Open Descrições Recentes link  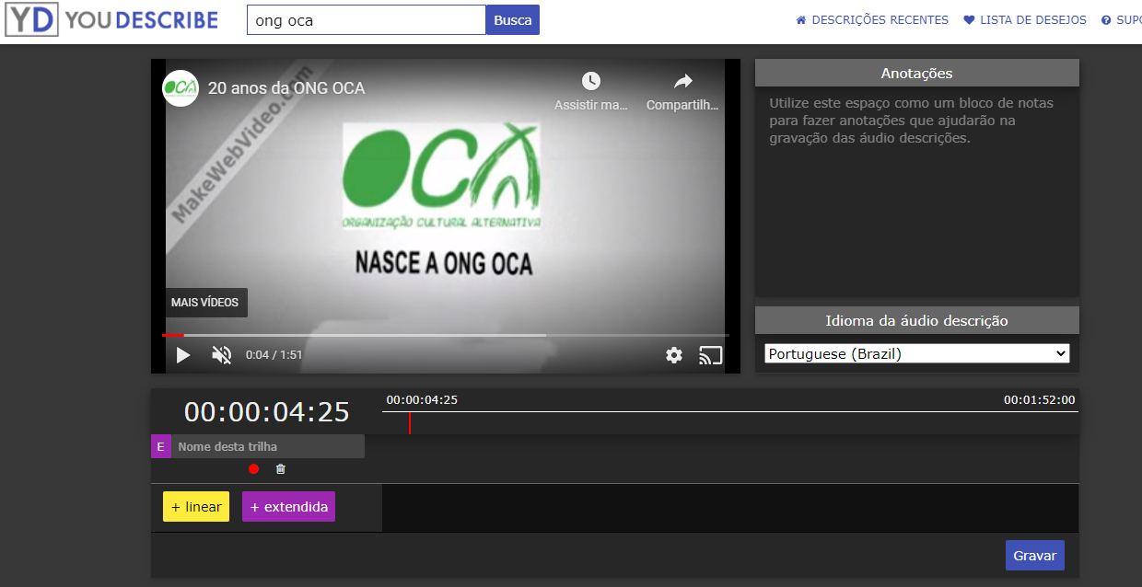[x=872, y=20]
